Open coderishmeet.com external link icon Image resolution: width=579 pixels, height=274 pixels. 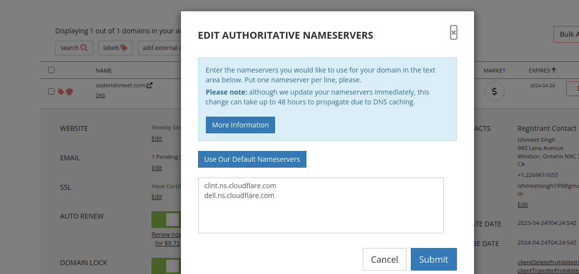click(x=150, y=85)
